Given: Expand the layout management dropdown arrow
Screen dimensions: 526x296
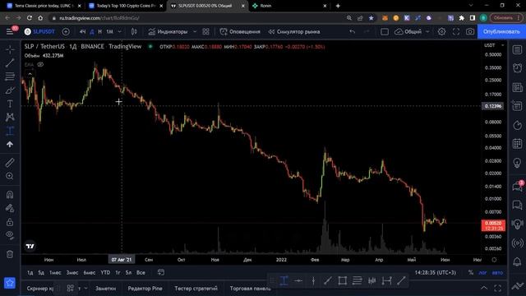Looking at the screenshot, I should (x=427, y=31).
